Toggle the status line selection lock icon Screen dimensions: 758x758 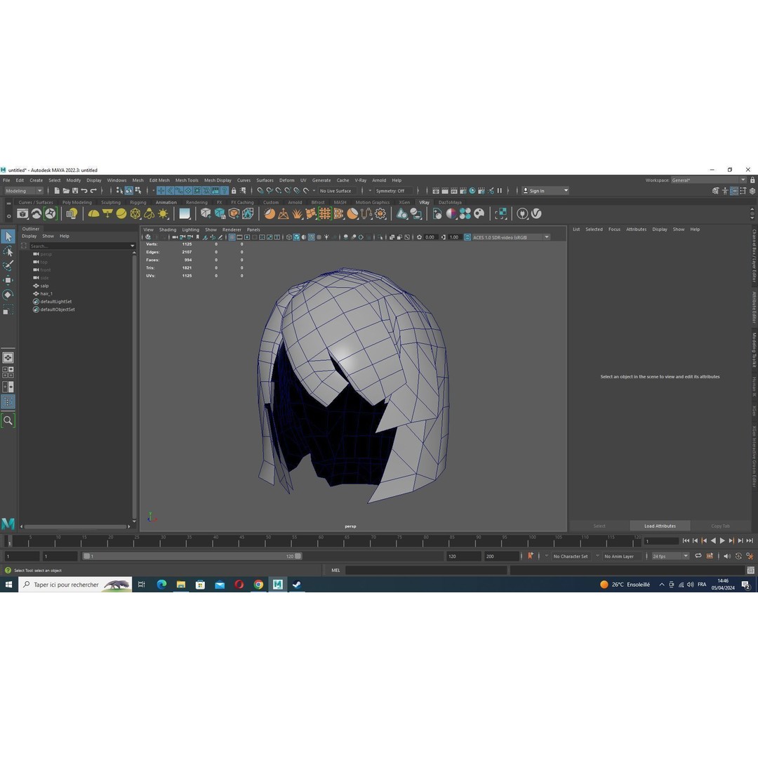point(234,190)
